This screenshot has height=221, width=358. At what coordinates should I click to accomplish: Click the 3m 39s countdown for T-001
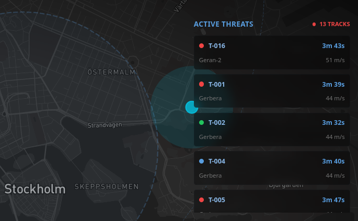coord(333,84)
